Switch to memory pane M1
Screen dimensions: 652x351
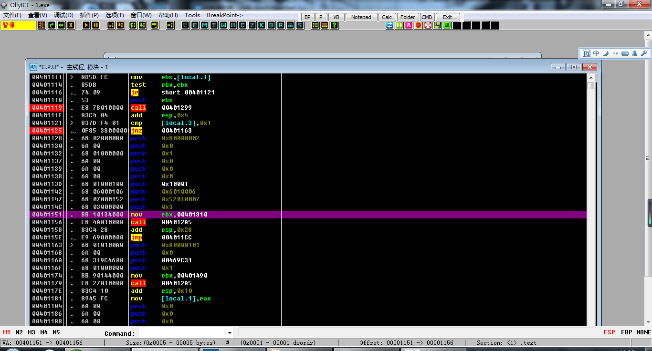(x=7, y=332)
